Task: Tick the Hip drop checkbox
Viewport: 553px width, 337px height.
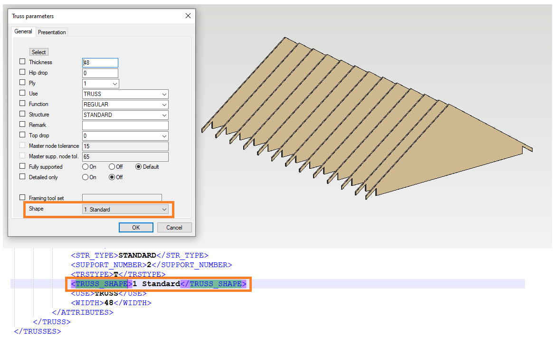Action: click(22, 72)
